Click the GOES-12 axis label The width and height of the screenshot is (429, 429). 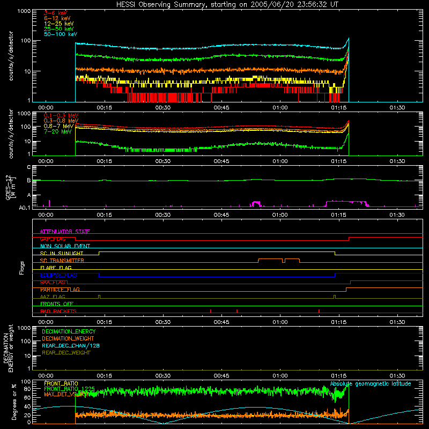point(10,187)
